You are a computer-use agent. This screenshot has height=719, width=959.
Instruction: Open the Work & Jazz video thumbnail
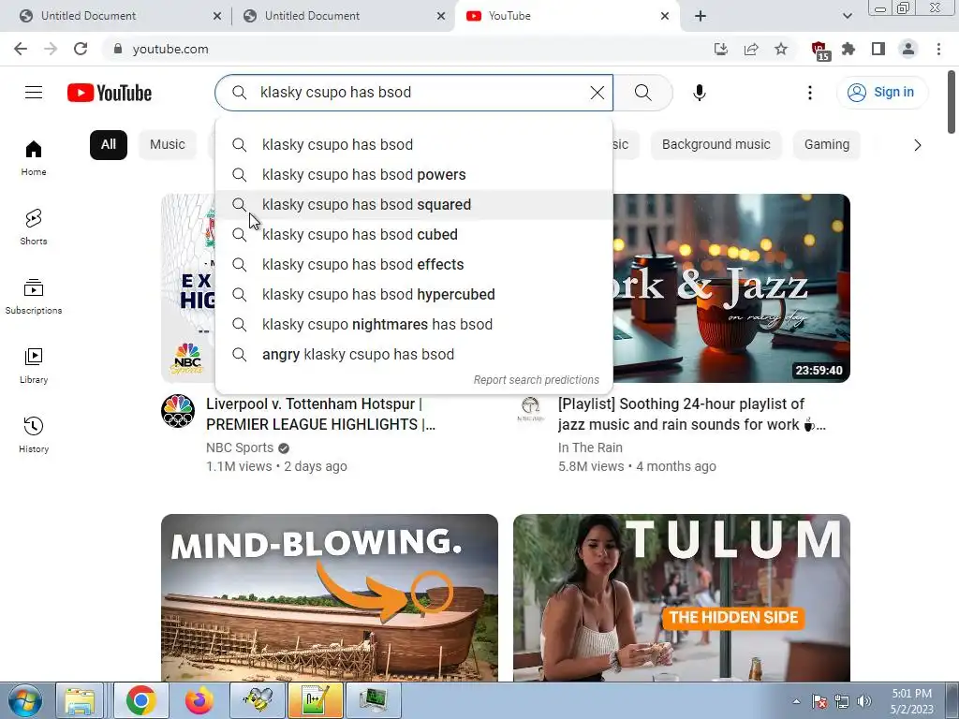click(x=731, y=288)
